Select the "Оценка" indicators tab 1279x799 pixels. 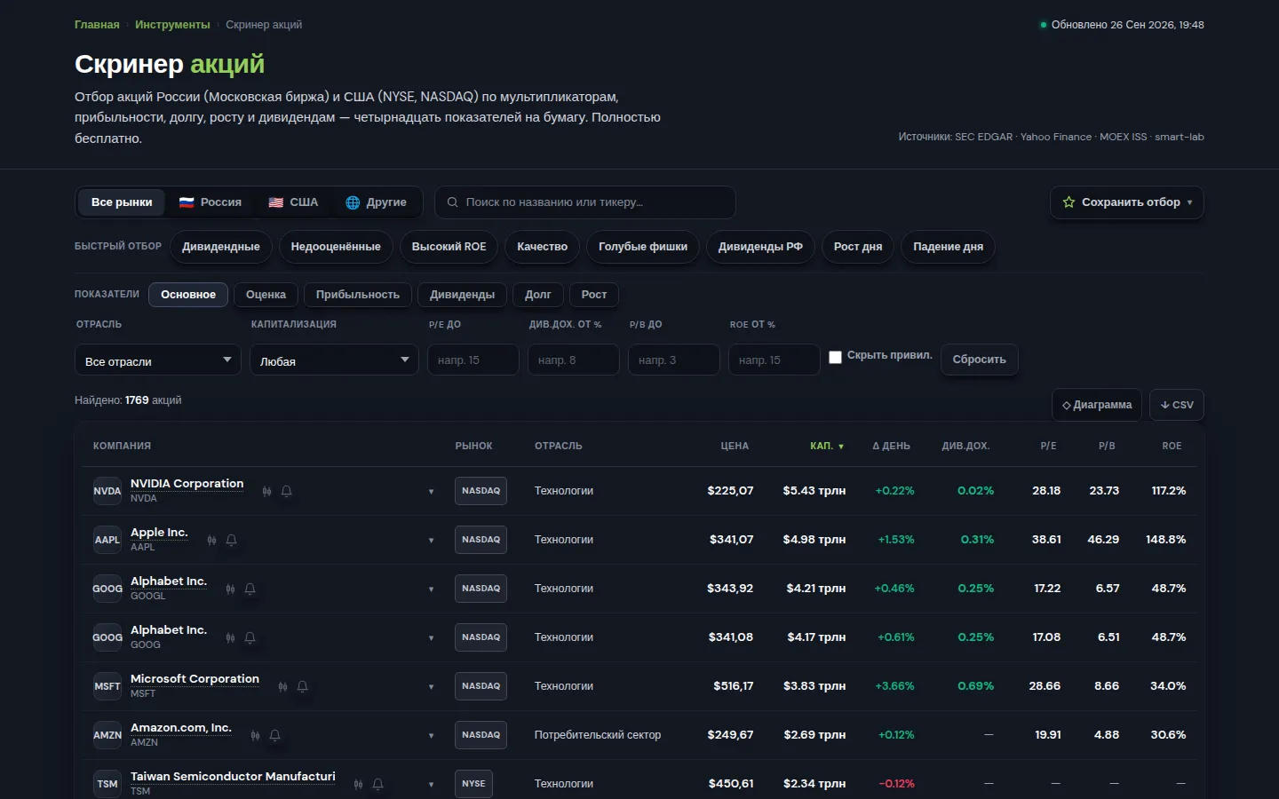tap(266, 295)
